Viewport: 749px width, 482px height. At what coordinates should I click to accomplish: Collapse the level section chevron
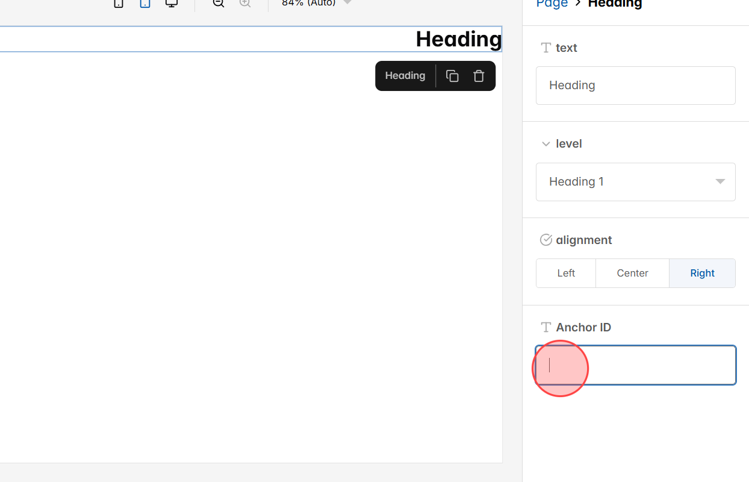pos(545,143)
